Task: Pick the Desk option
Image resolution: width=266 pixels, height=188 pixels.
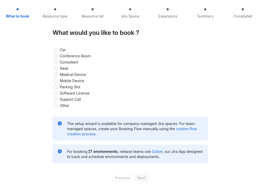Action: 56,68
